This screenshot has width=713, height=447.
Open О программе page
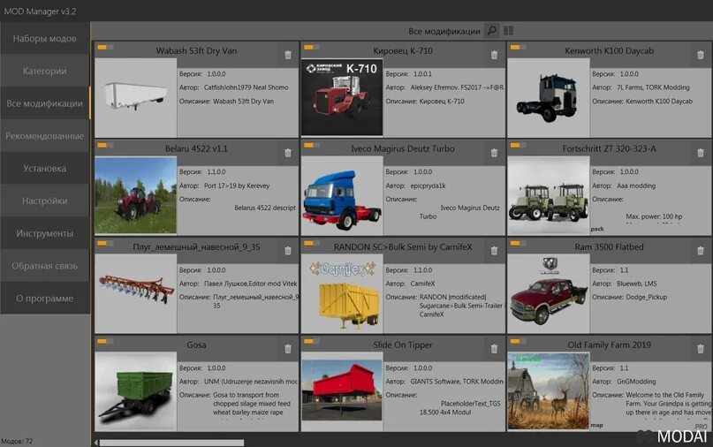[44, 299]
